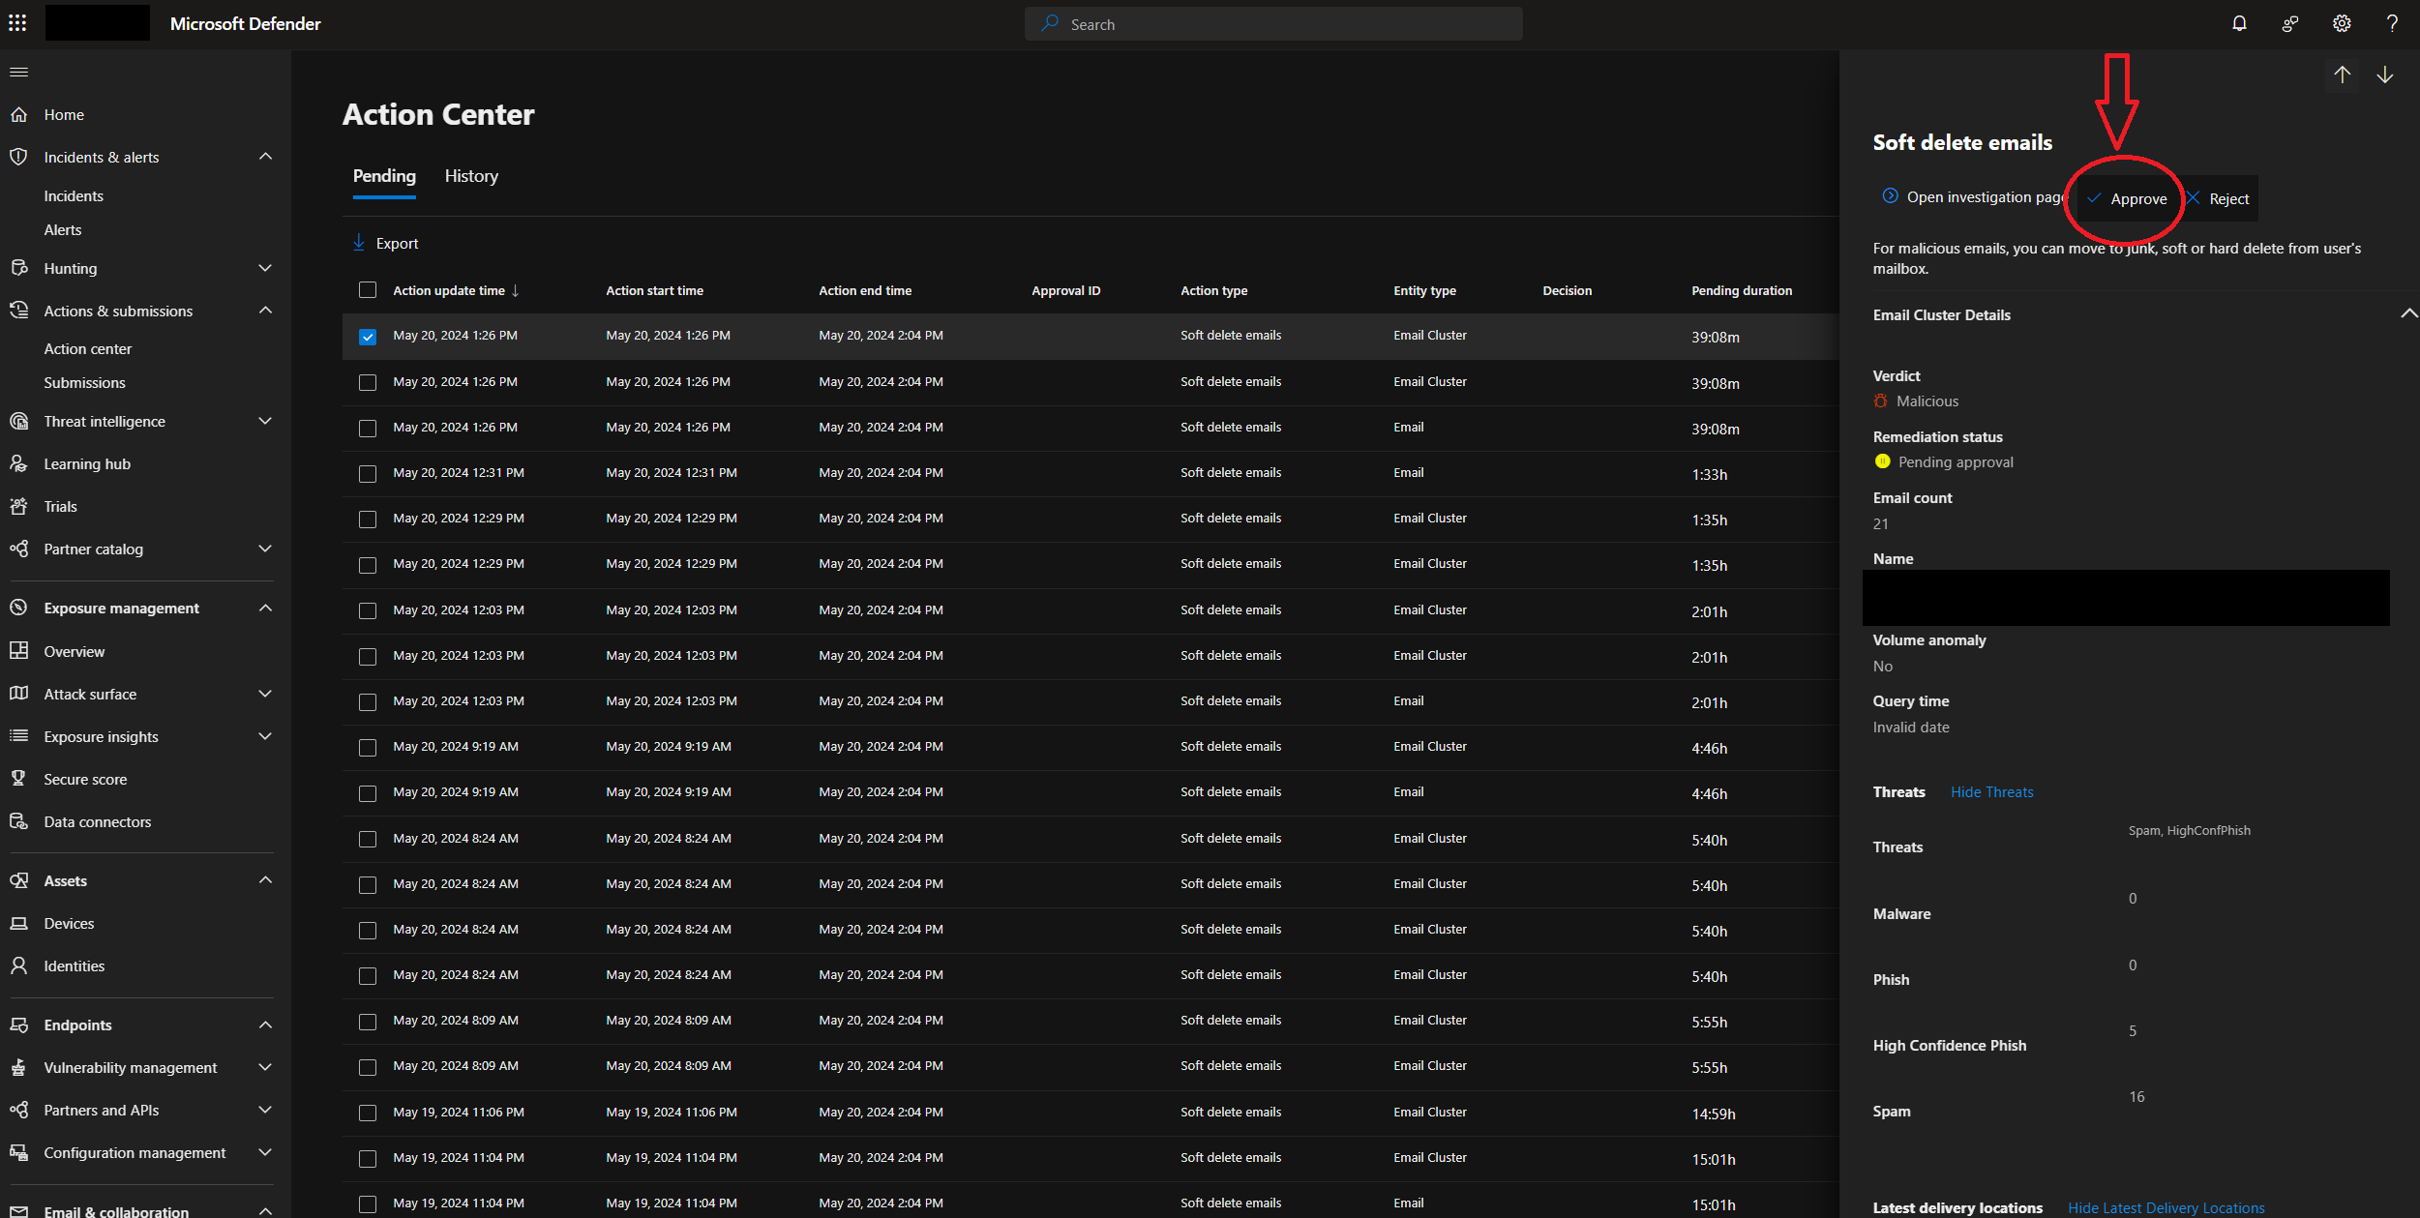Image resolution: width=2420 pixels, height=1218 pixels.
Task: Expand the Vulnerability management section
Action: (266, 1067)
